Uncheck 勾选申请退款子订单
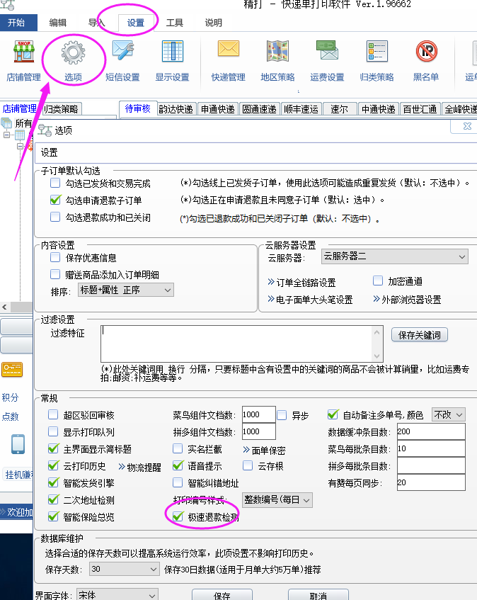477x600 pixels. point(55,200)
